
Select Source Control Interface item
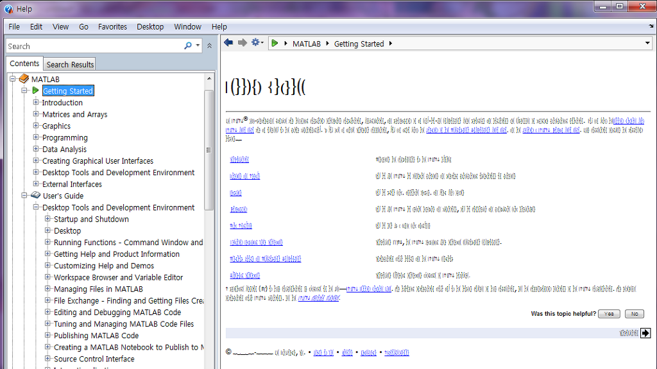(x=94, y=359)
